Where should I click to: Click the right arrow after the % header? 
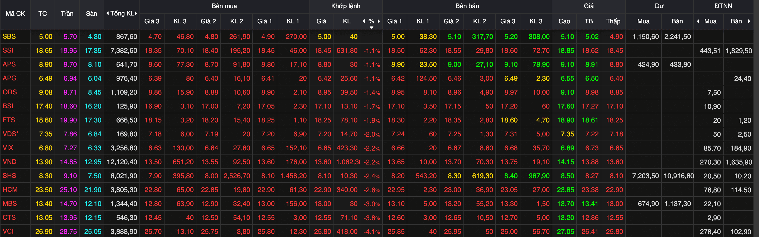point(379,21)
